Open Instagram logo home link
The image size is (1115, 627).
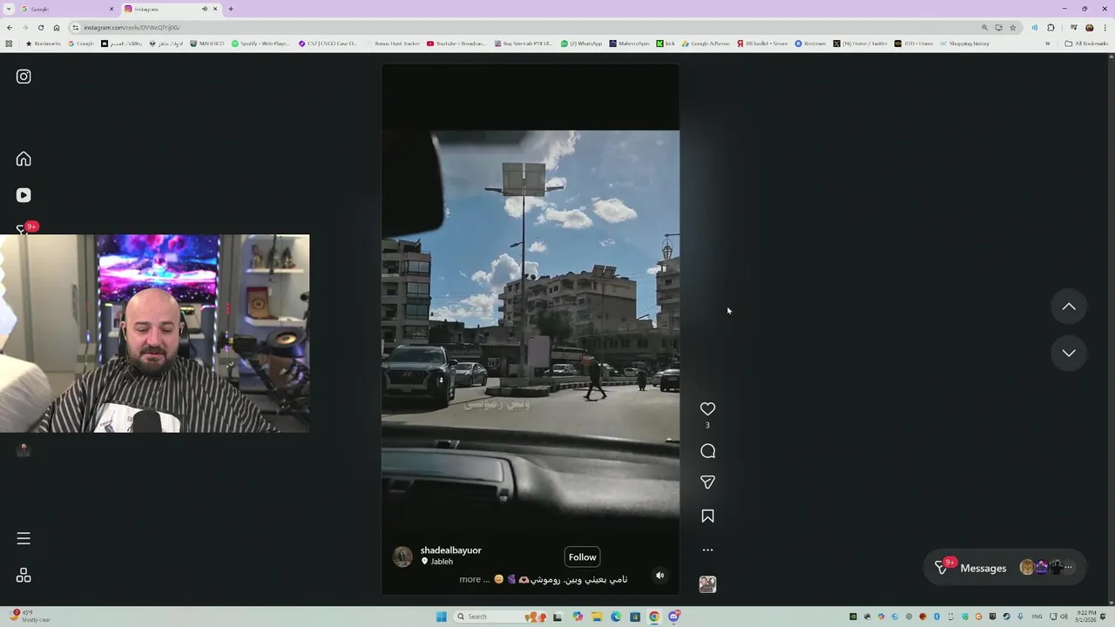pyautogui.click(x=24, y=77)
